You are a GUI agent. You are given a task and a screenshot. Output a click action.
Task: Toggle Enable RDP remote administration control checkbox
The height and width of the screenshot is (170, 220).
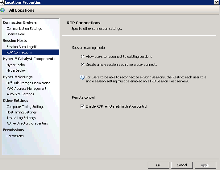click(82, 106)
